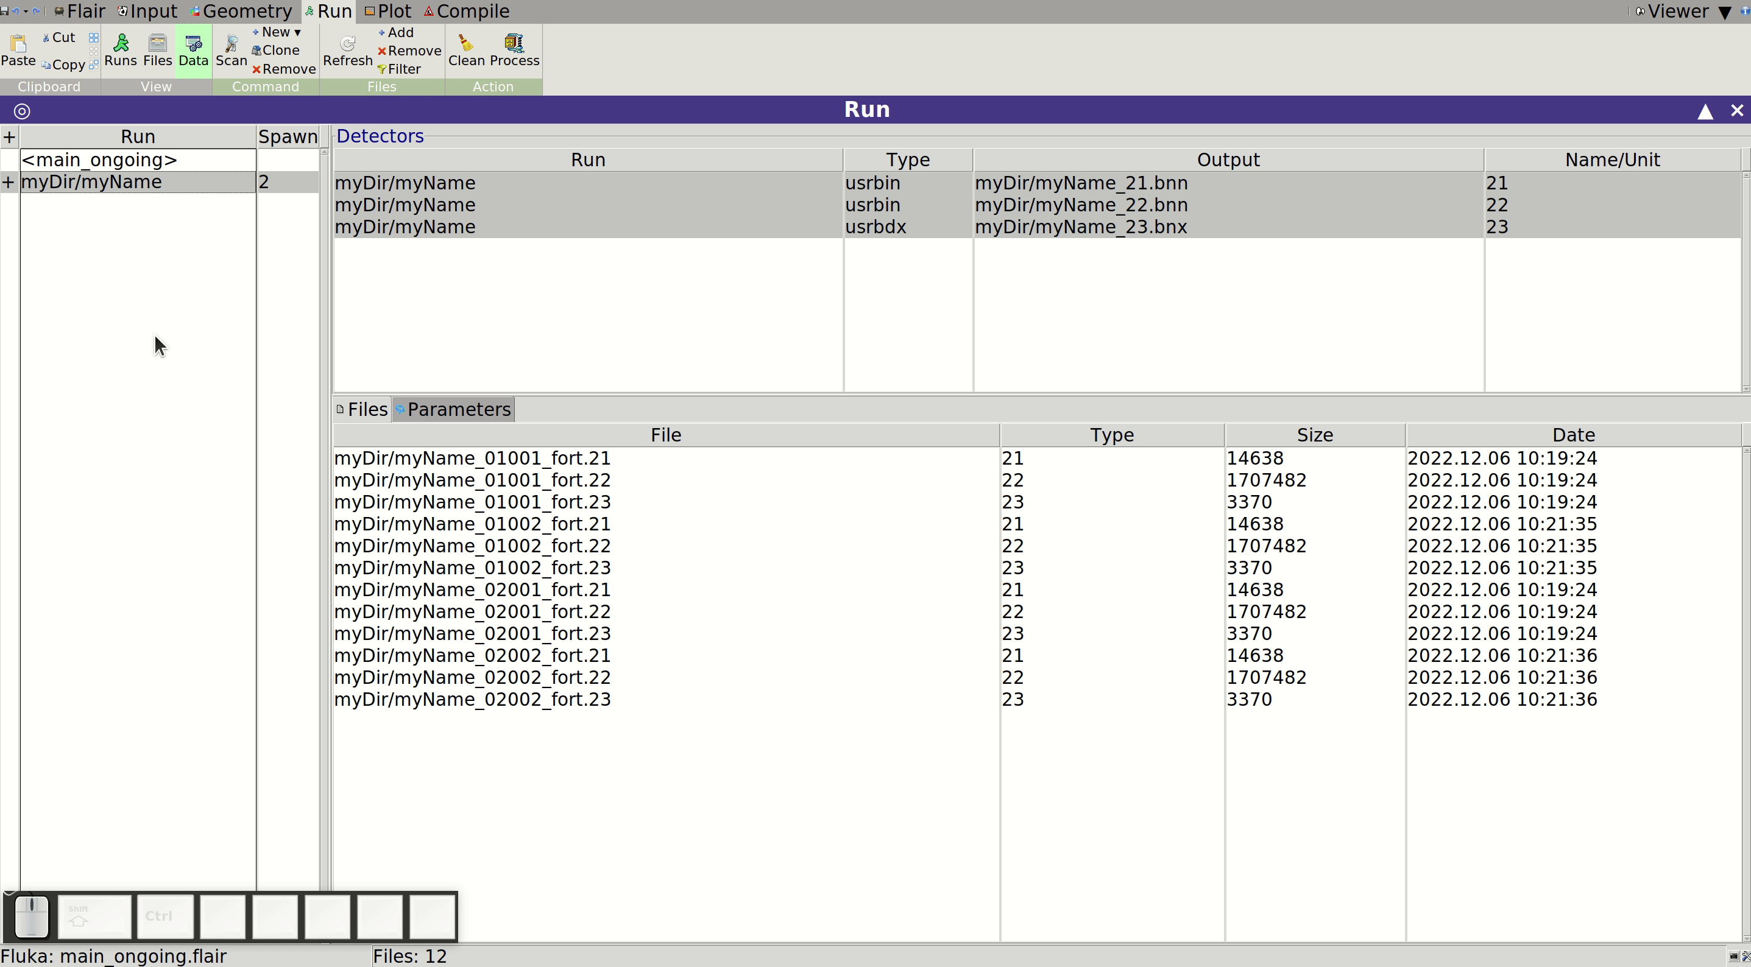The width and height of the screenshot is (1751, 967).
Task: Switch to the Files view
Action: click(158, 51)
